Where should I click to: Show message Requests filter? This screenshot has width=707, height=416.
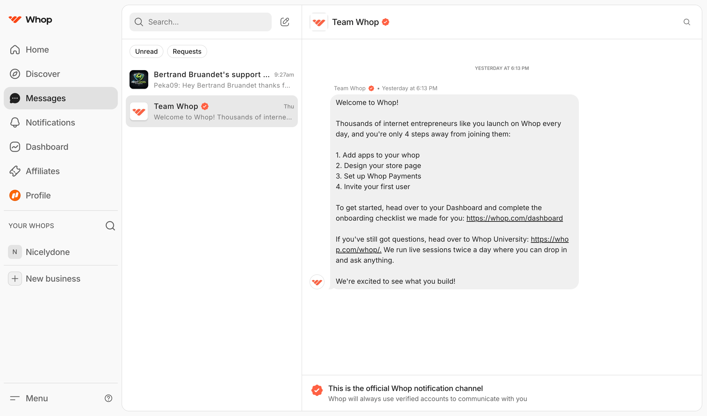click(187, 51)
